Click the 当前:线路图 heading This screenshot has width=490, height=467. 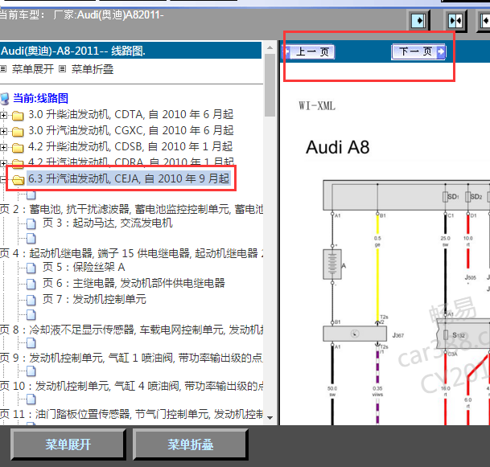40,98
